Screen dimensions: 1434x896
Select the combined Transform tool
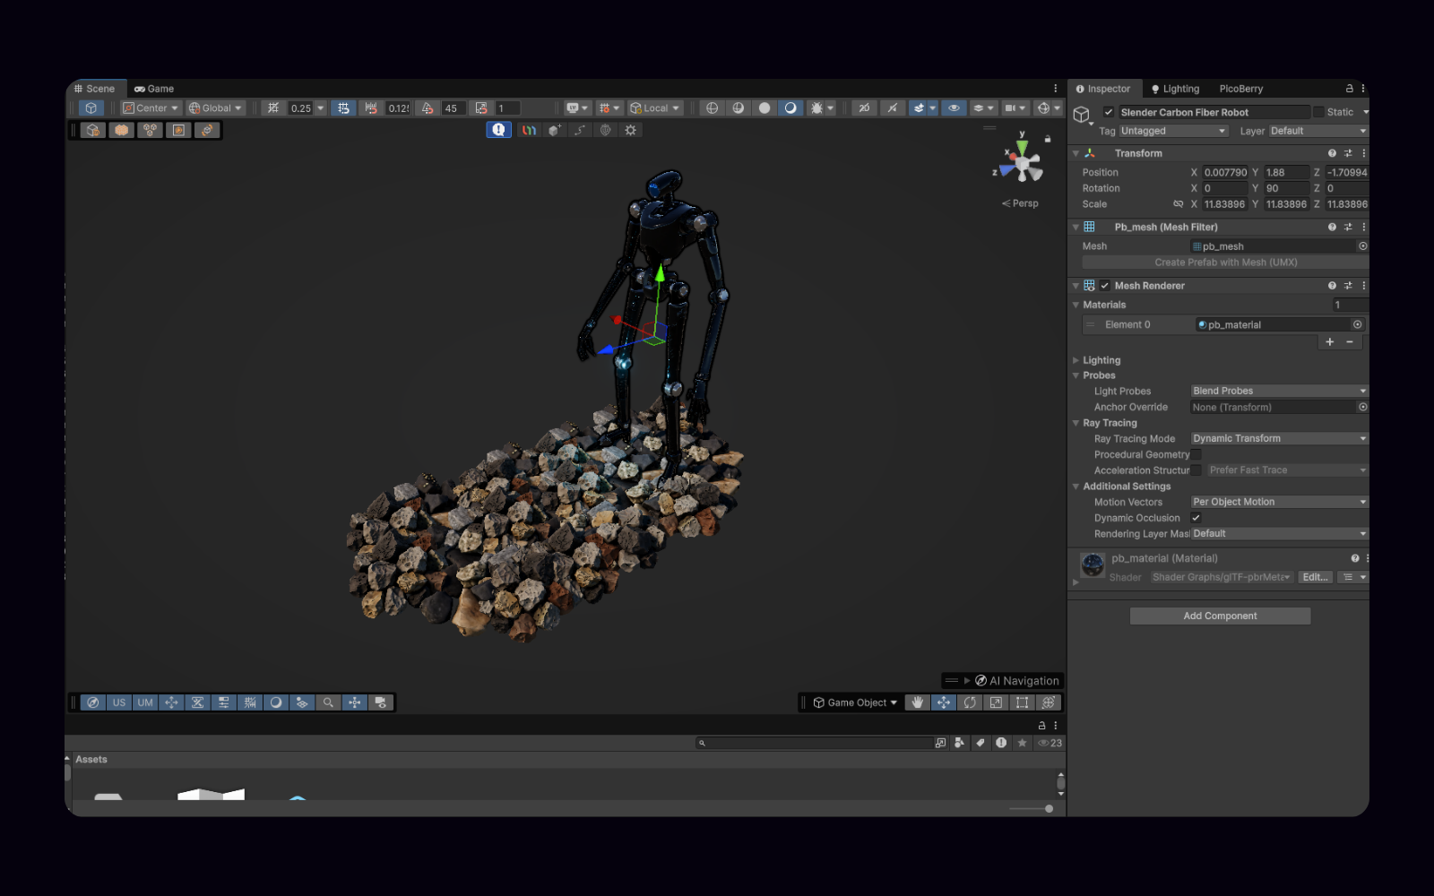click(1049, 702)
